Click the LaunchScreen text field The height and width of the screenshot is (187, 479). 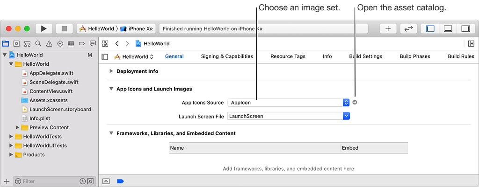pyautogui.click(x=285, y=116)
